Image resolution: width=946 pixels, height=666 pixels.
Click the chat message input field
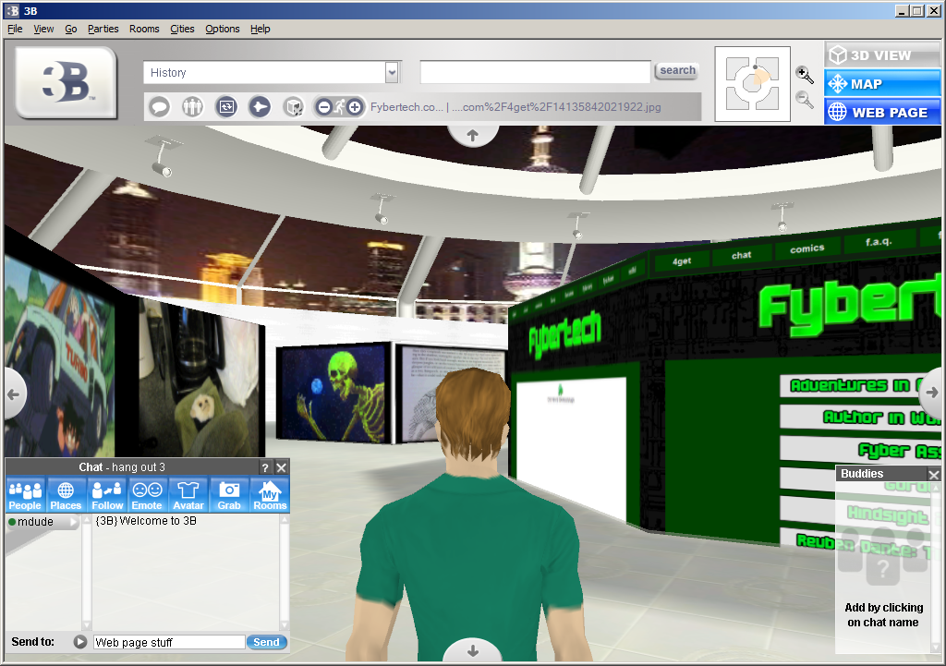tap(169, 643)
